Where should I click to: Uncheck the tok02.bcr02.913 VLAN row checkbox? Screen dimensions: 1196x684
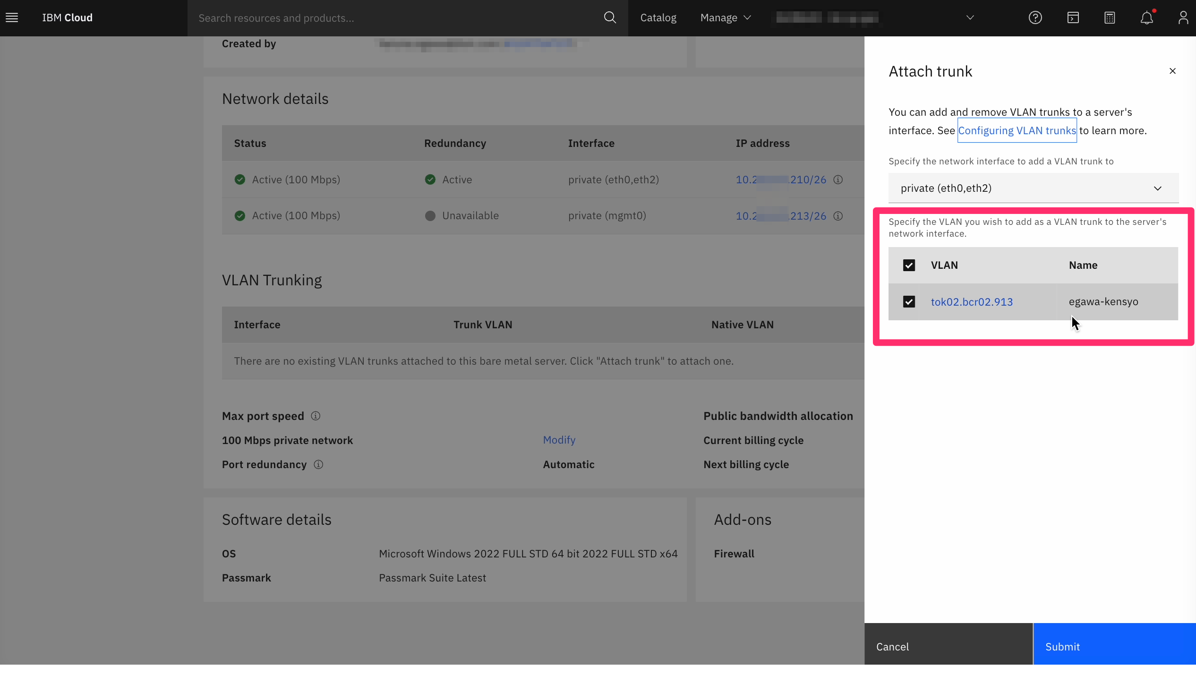point(909,302)
